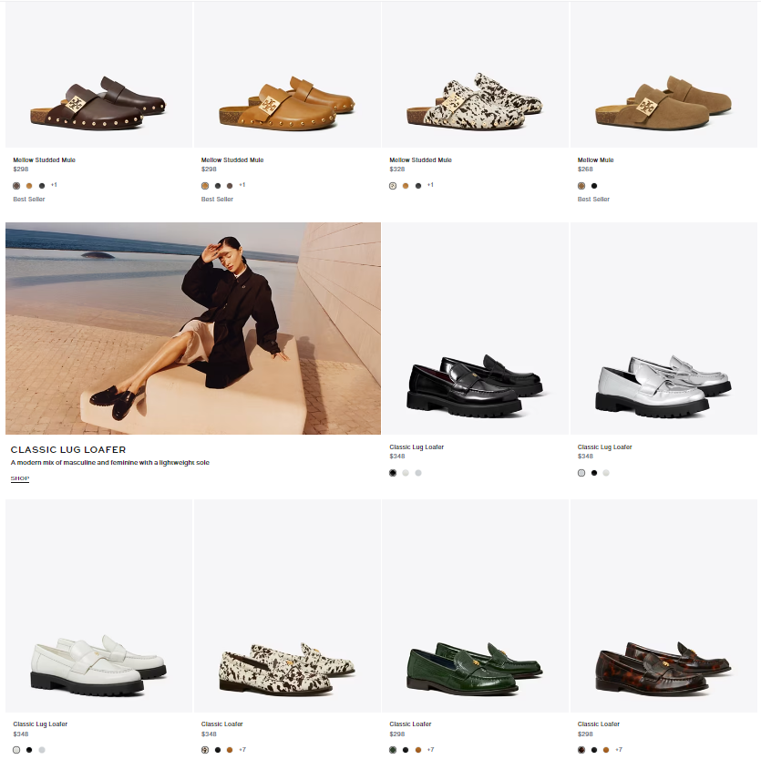Select tan swatch on cow-print Classic Loafer
Image resolution: width=761 pixels, height=770 pixels.
click(230, 750)
